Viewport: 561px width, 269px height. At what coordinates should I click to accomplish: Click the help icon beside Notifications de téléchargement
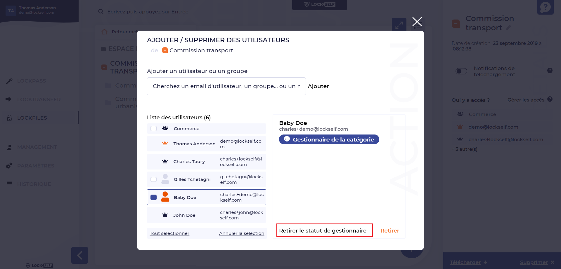(x=550, y=71)
